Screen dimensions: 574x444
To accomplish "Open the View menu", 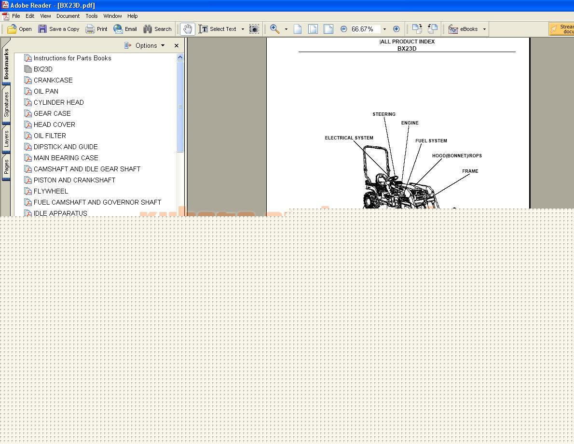I will (45, 16).
